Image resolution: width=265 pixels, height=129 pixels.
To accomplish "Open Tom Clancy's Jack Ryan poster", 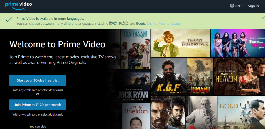I will tap(134, 86).
